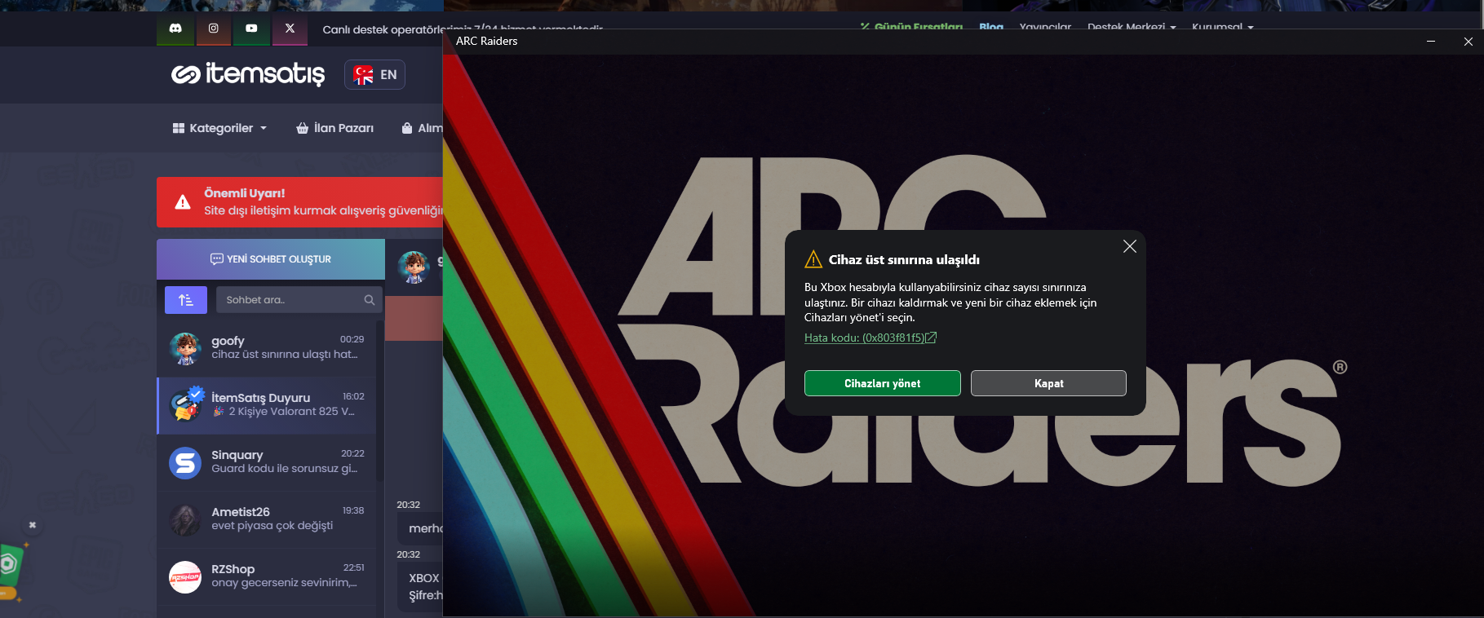Click the İtemSatış Duyuru megaphone avatar
Screen dimensions: 1484x618
coord(186,405)
